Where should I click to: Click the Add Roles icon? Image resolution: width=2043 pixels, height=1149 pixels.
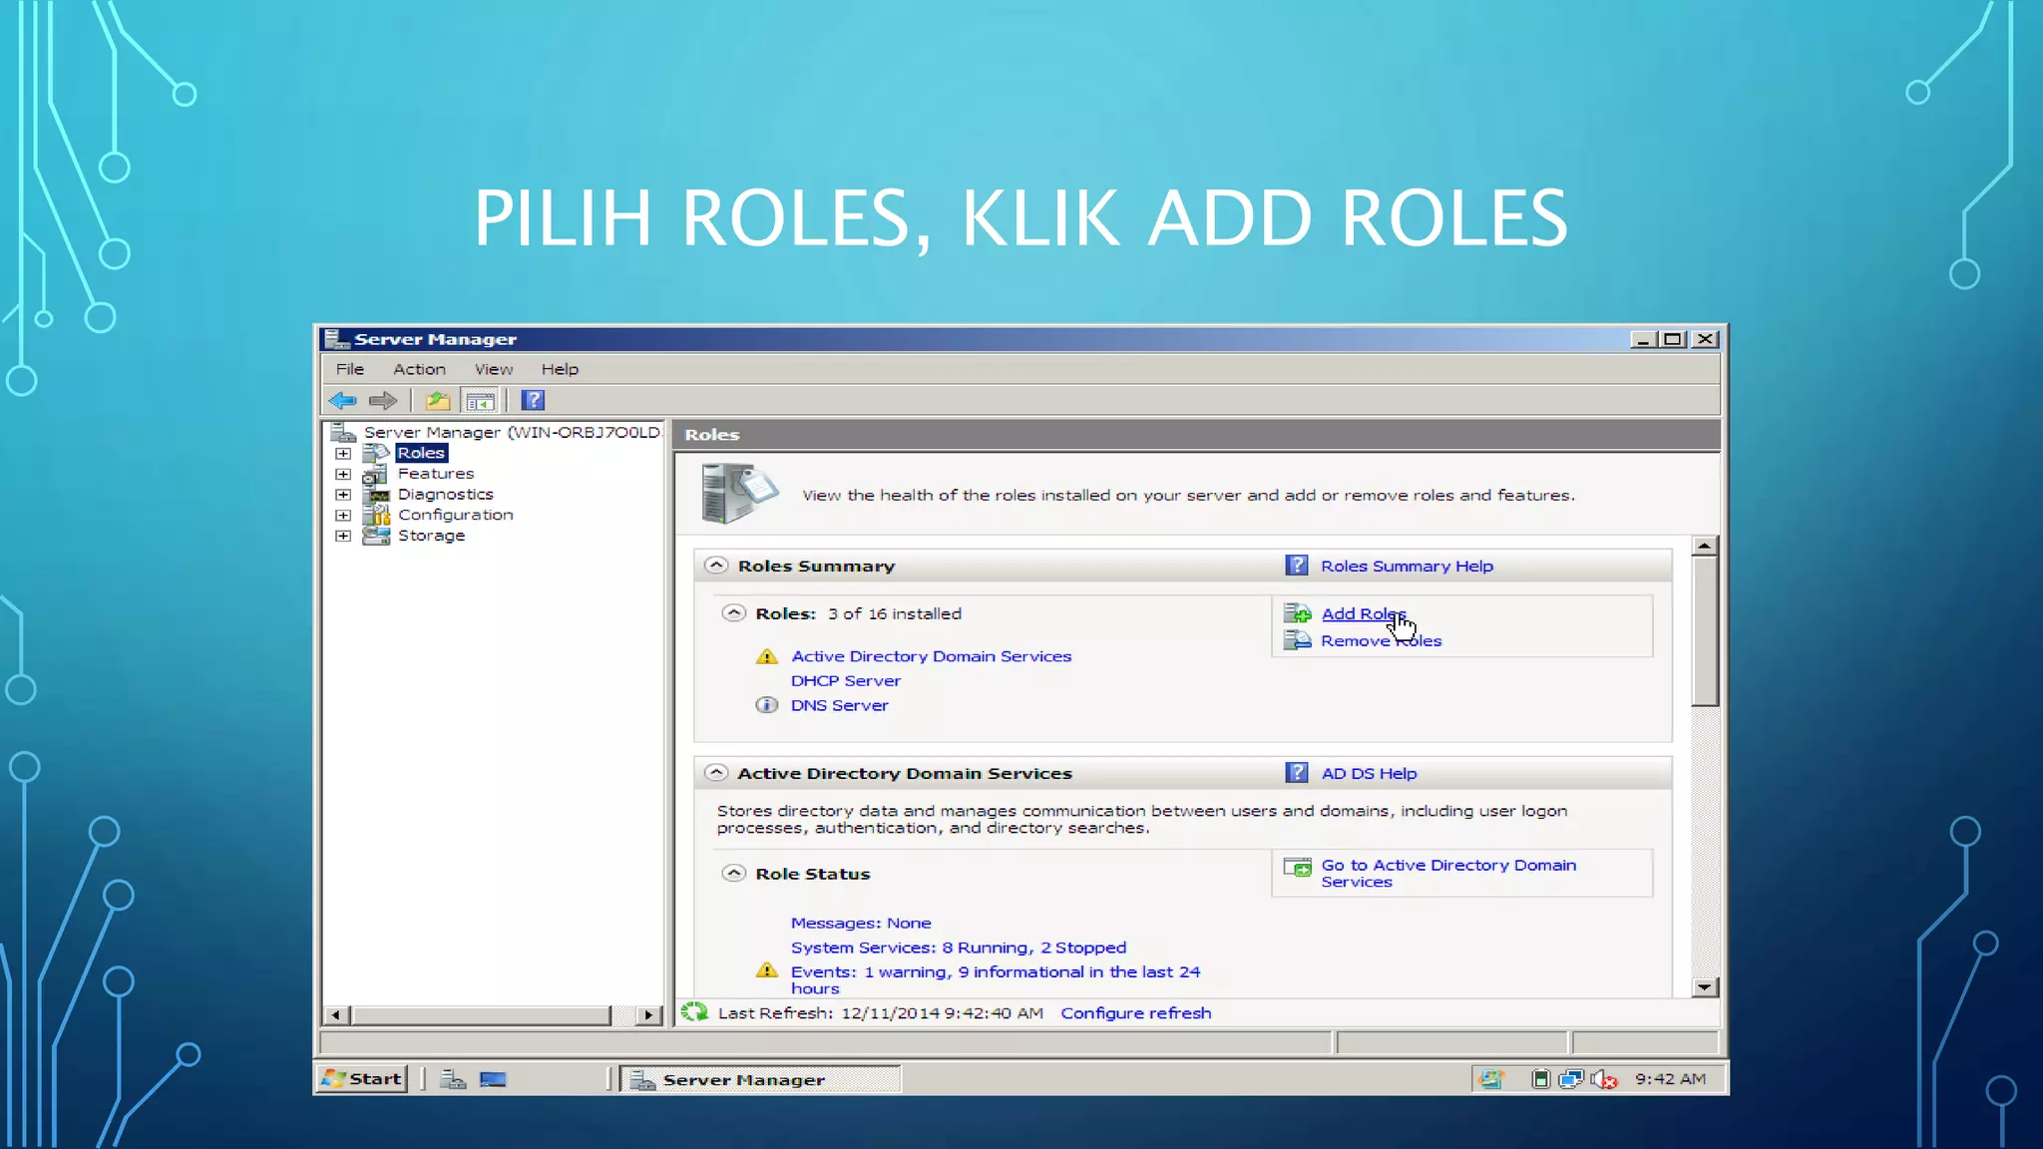tap(1298, 613)
